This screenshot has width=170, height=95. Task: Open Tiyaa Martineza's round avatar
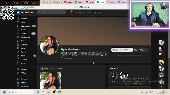[x=49, y=45]
